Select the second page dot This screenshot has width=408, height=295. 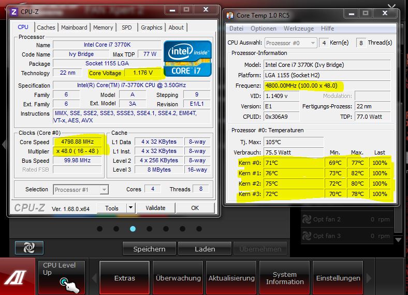click(116, 229)
